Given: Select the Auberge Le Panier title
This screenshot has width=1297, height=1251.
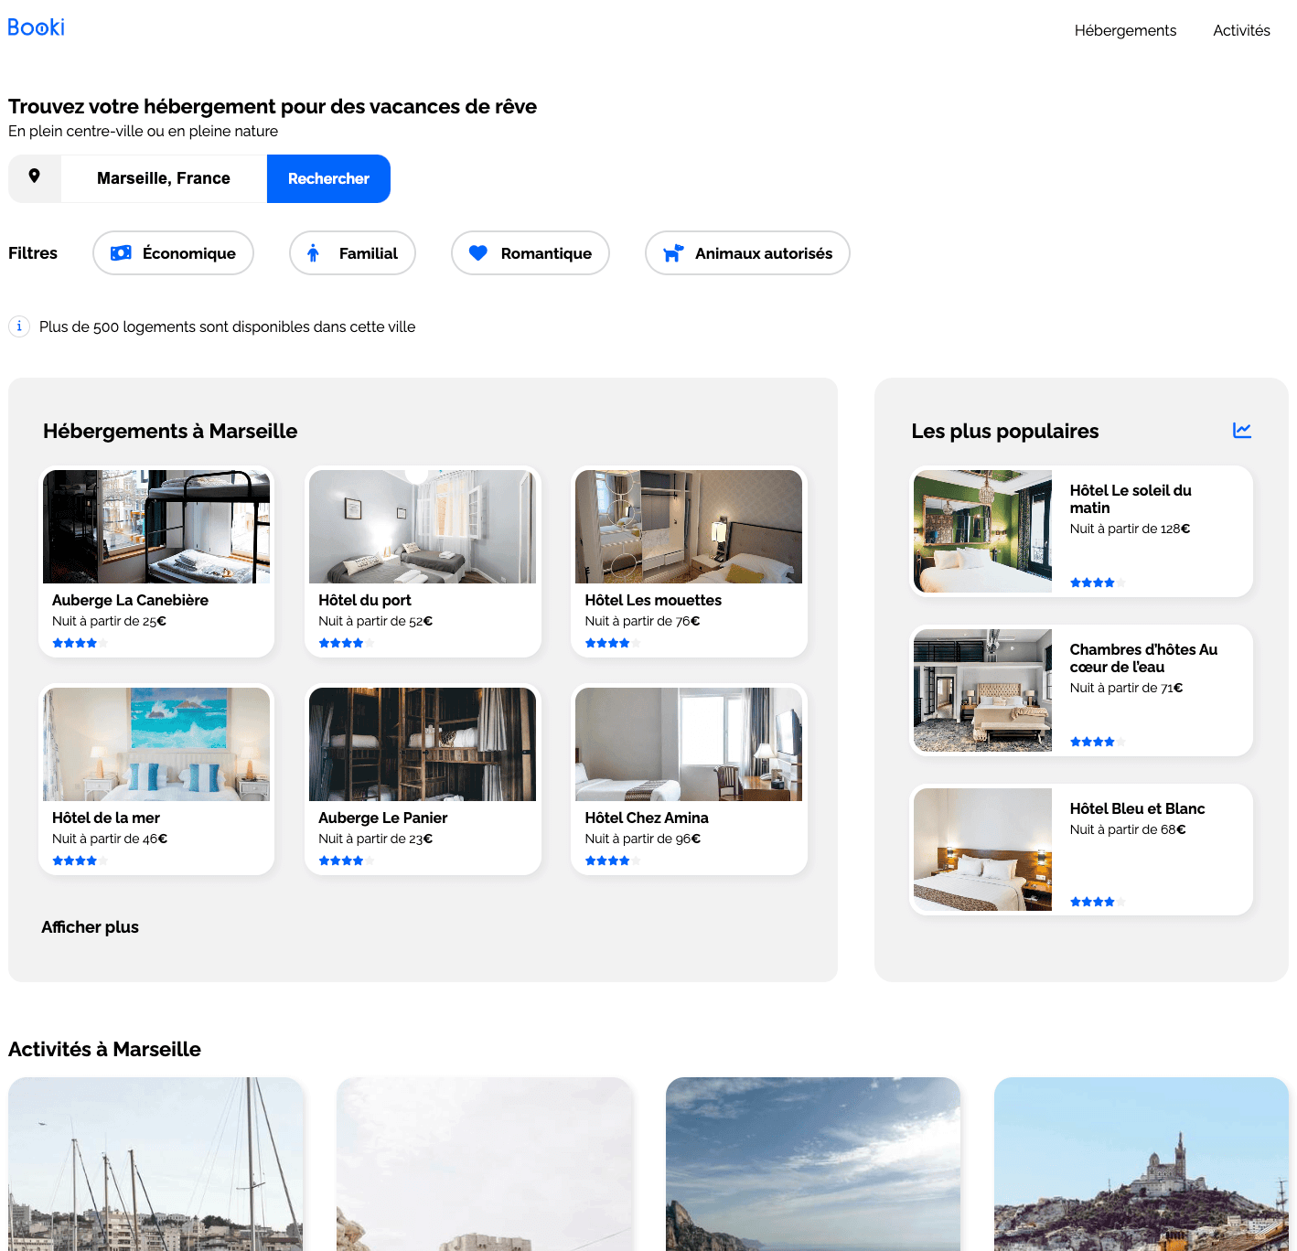Looking at the screenshot, I should tap(383, 818).
